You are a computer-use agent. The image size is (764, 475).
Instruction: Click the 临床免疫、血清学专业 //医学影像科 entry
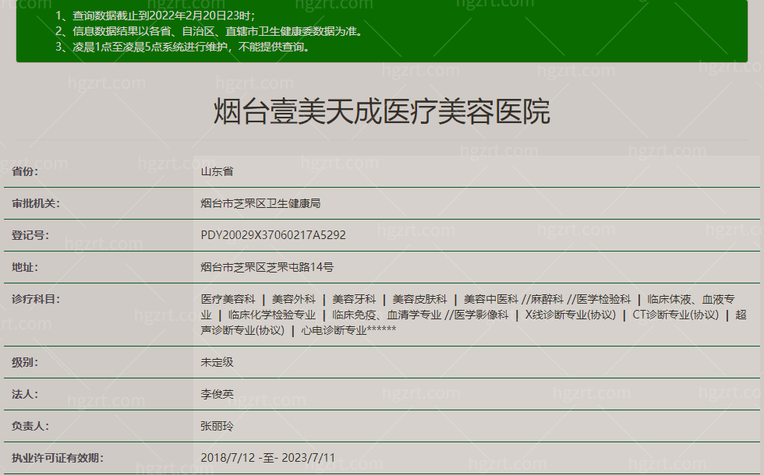click(420, 315)
